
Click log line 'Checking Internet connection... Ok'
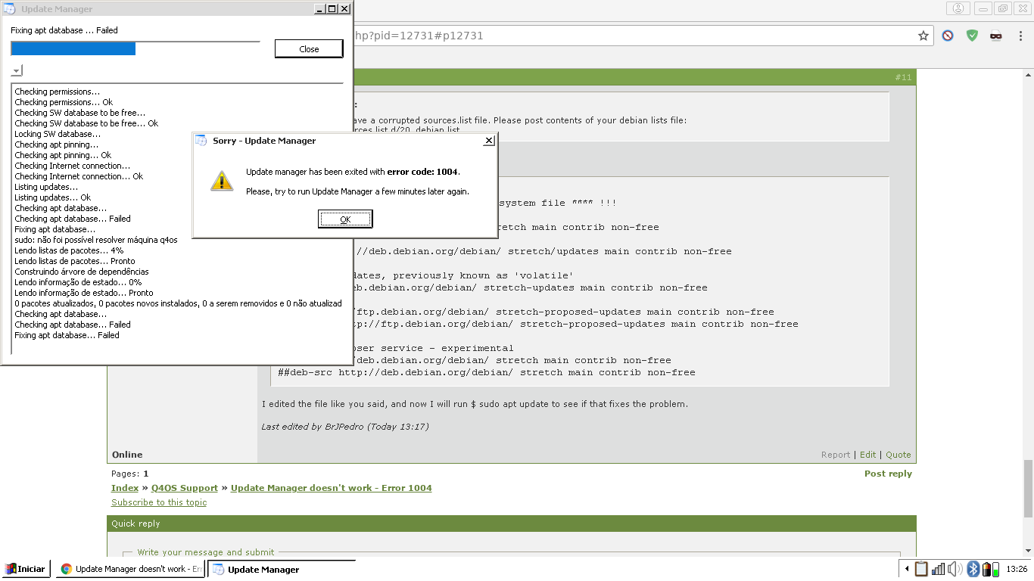tap(79, 176)
